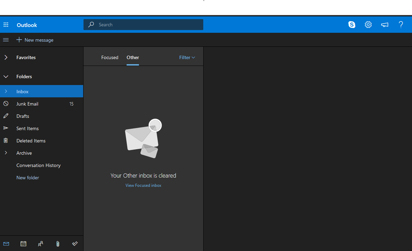
Task: Open the Sent Items folder
Action: (41, 128)
